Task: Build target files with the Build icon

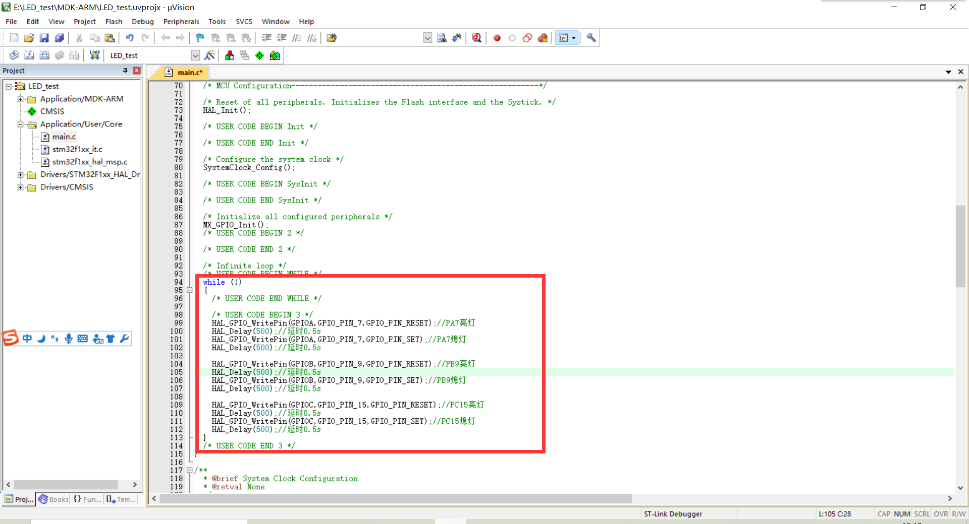Action: tap(29, 55)
